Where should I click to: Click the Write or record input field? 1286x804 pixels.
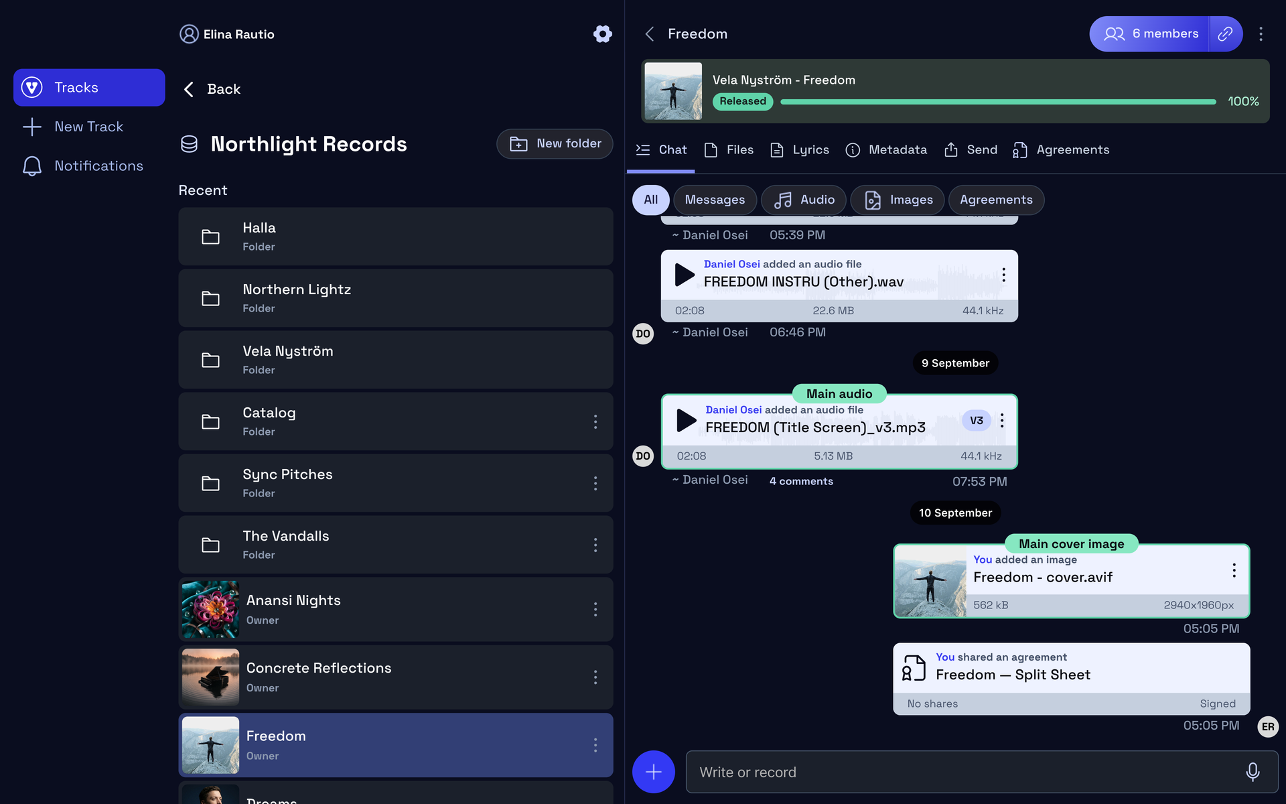(x=982, y=772)
